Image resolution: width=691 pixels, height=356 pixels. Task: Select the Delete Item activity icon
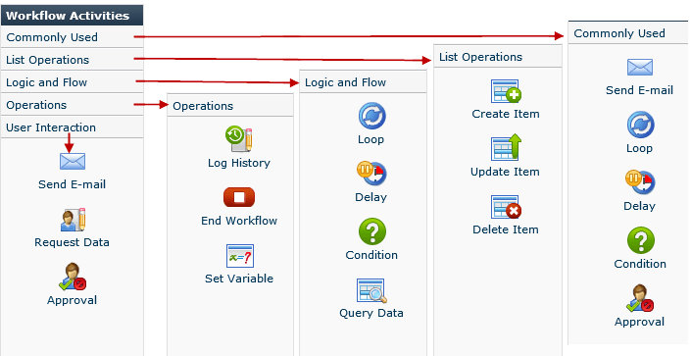pyautogui.click(x=506, y=207)
